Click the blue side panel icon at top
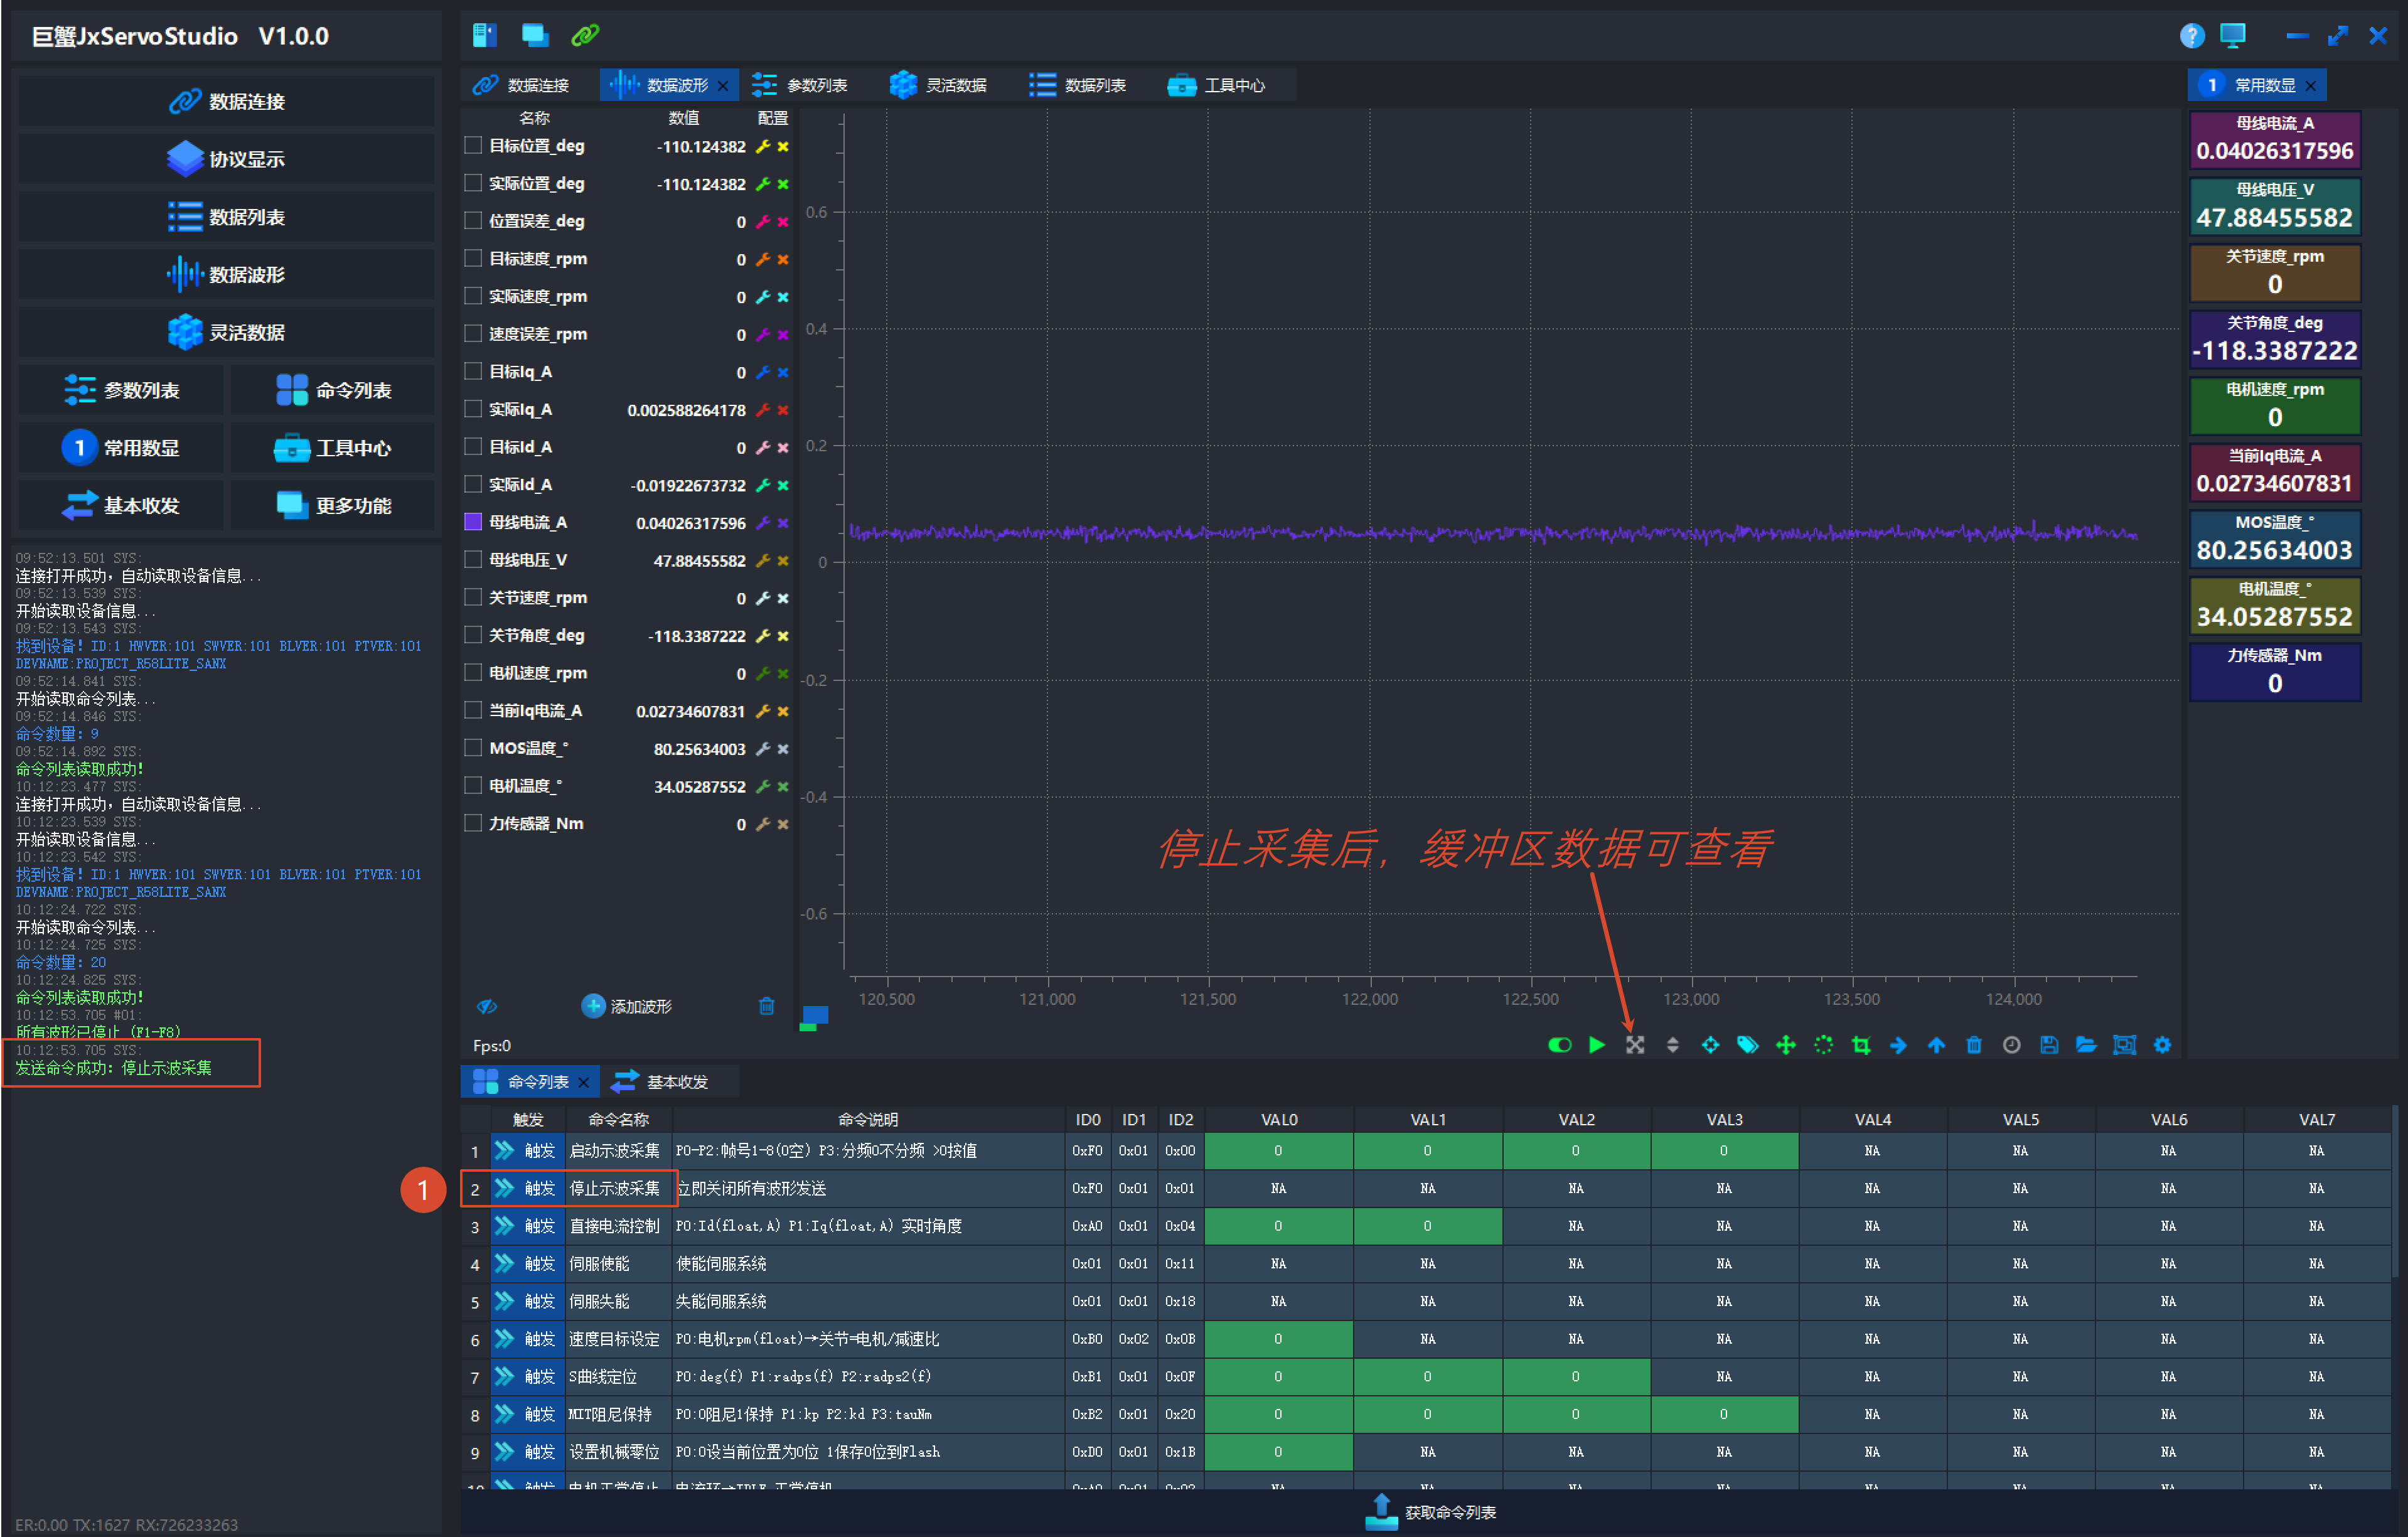This screenshot has width=2408, height=1537. 485,36
